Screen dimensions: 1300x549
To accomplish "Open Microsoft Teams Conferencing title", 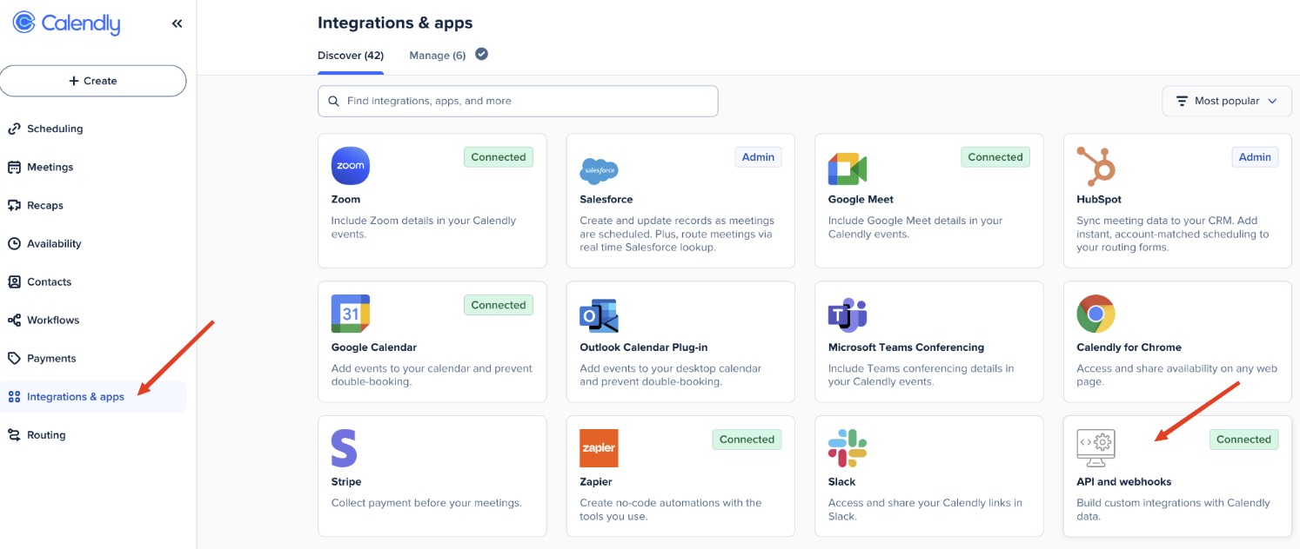I will coord(906,347).
